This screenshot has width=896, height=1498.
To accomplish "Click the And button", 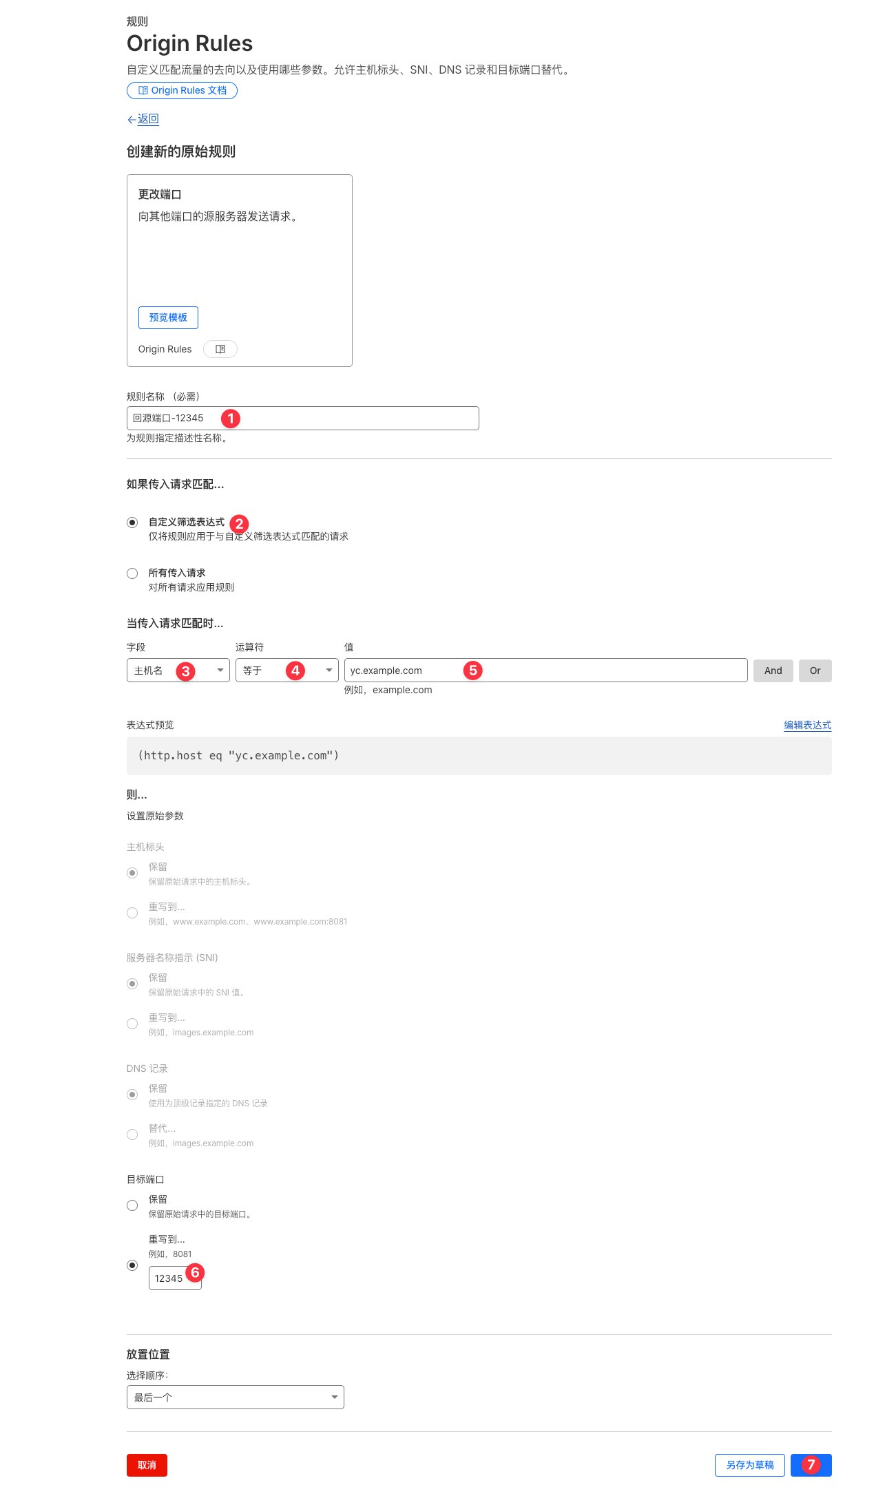I will [x=773, y=671].
